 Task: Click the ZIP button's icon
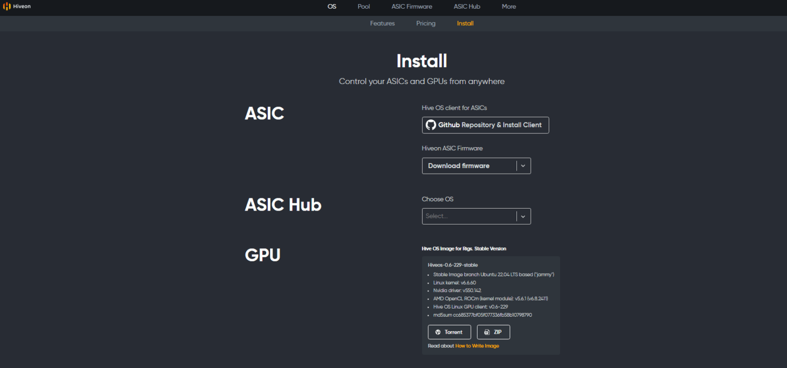point(487,332)
